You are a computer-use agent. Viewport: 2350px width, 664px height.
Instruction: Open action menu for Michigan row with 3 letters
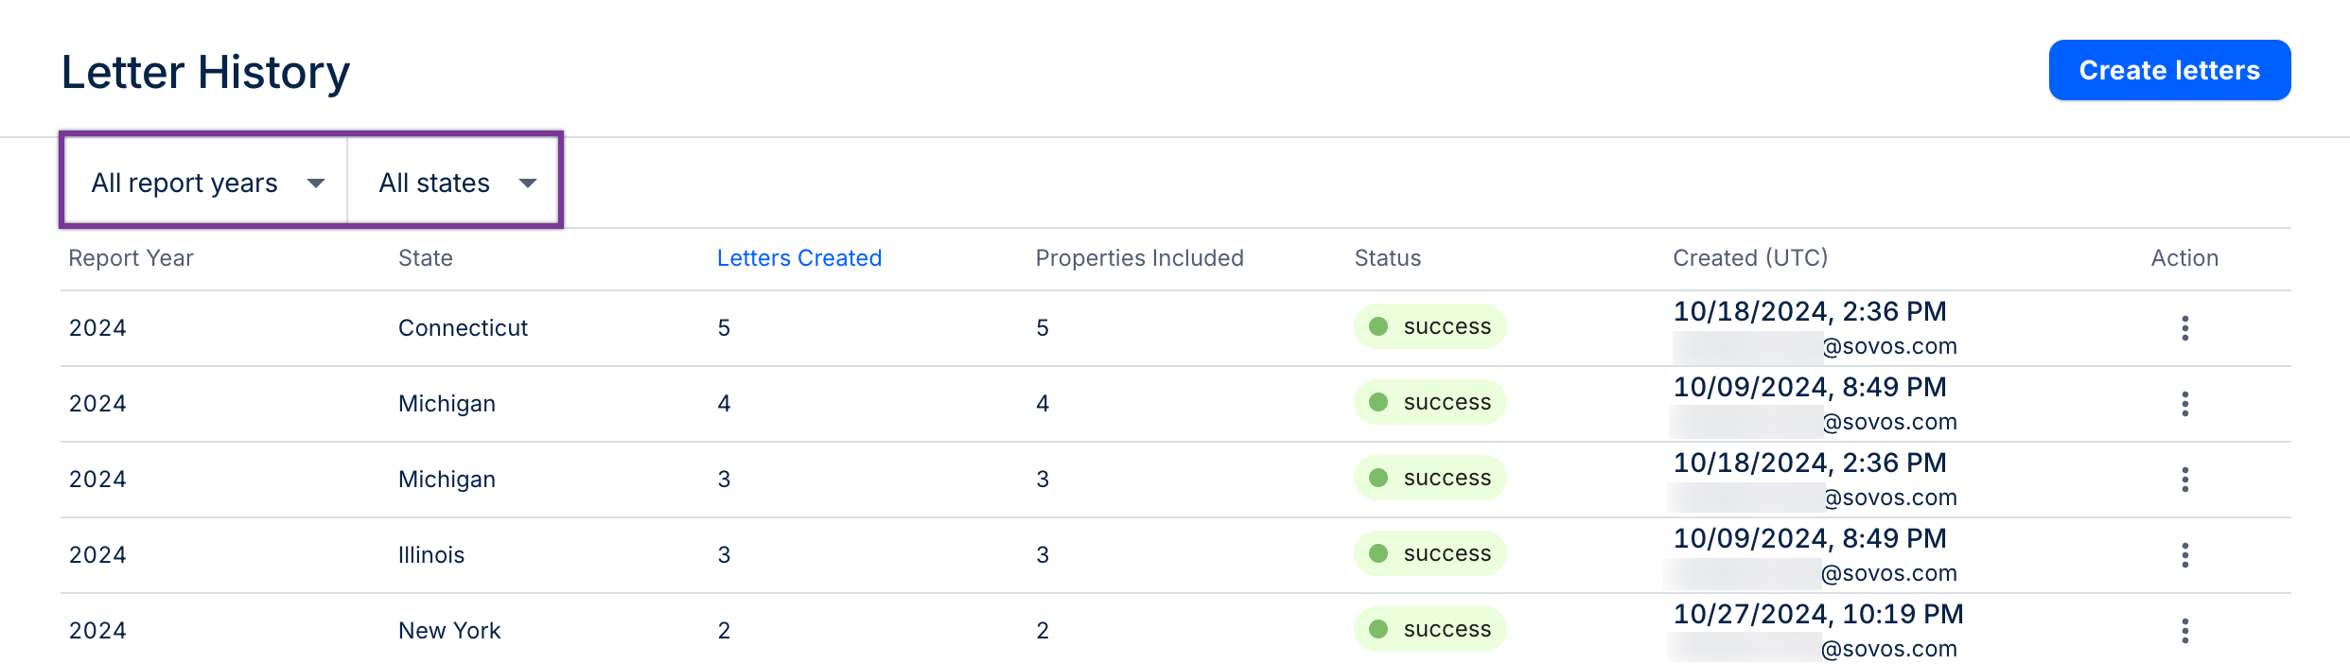point(2184,480)
